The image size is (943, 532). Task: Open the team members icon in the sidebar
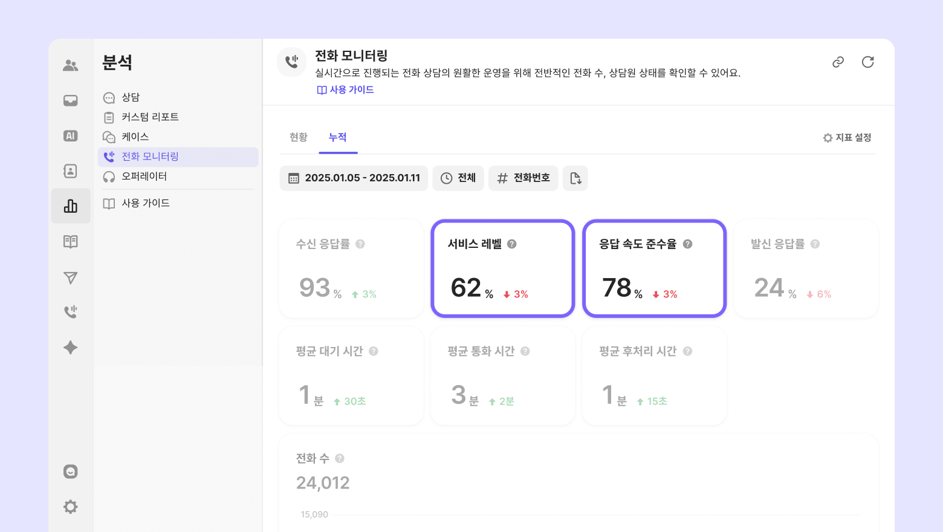tap(71, 65)
